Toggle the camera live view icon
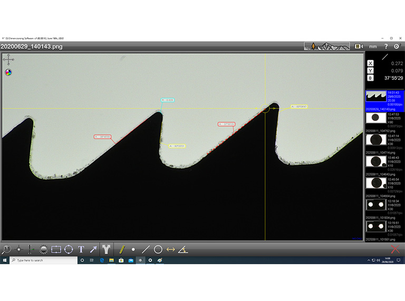The height and width of the screenshot is (301, 405). pos(359,46)
